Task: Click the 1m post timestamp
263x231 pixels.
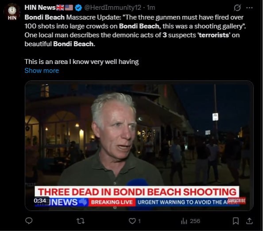Action: (x=151, y=8)
